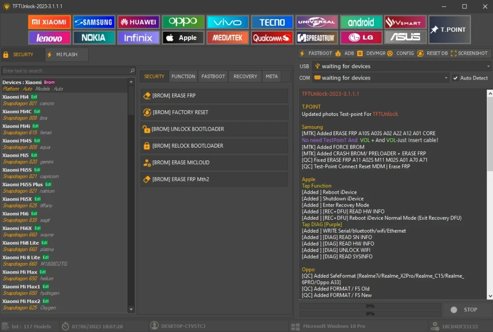
Task: Select the Huawei brand logo
Action: click(x=139, y=22)
